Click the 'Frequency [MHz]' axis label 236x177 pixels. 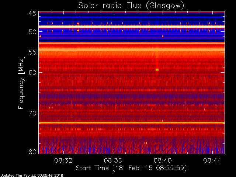[x=21, y=83]
